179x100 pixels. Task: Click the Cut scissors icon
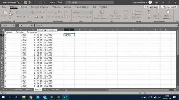[x=10, y=11]
